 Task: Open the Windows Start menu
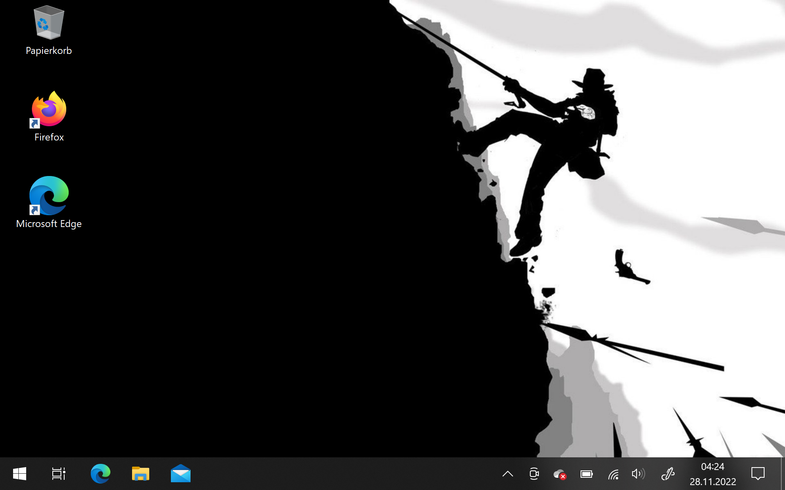click(20, 474)
